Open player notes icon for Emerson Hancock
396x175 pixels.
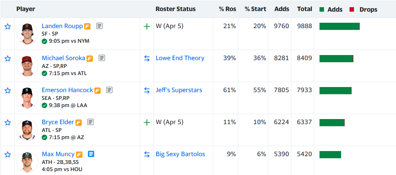[109, 90]
